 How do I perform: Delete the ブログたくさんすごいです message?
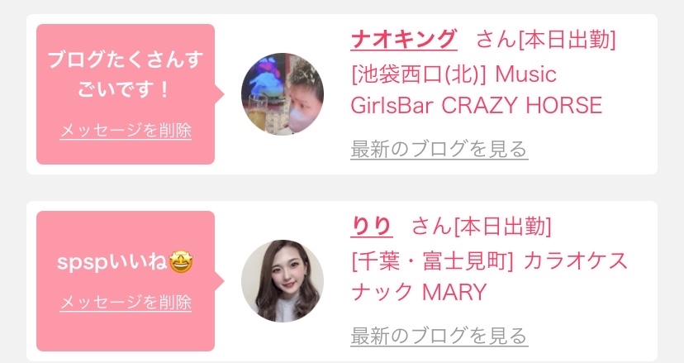[126, 131]
